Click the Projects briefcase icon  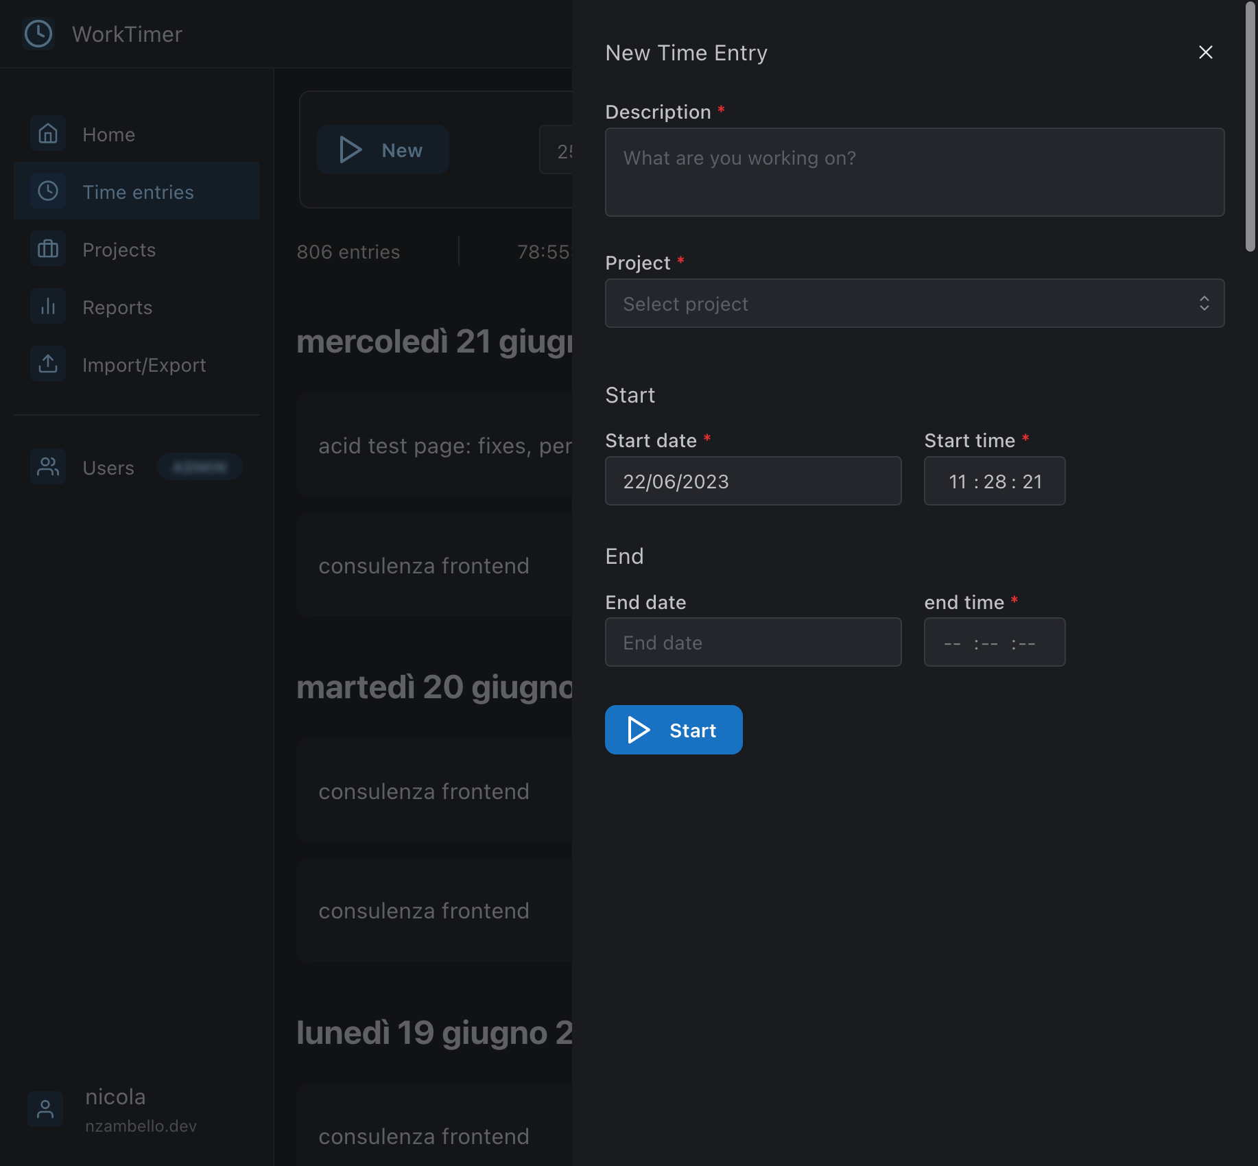click(47, 249)
